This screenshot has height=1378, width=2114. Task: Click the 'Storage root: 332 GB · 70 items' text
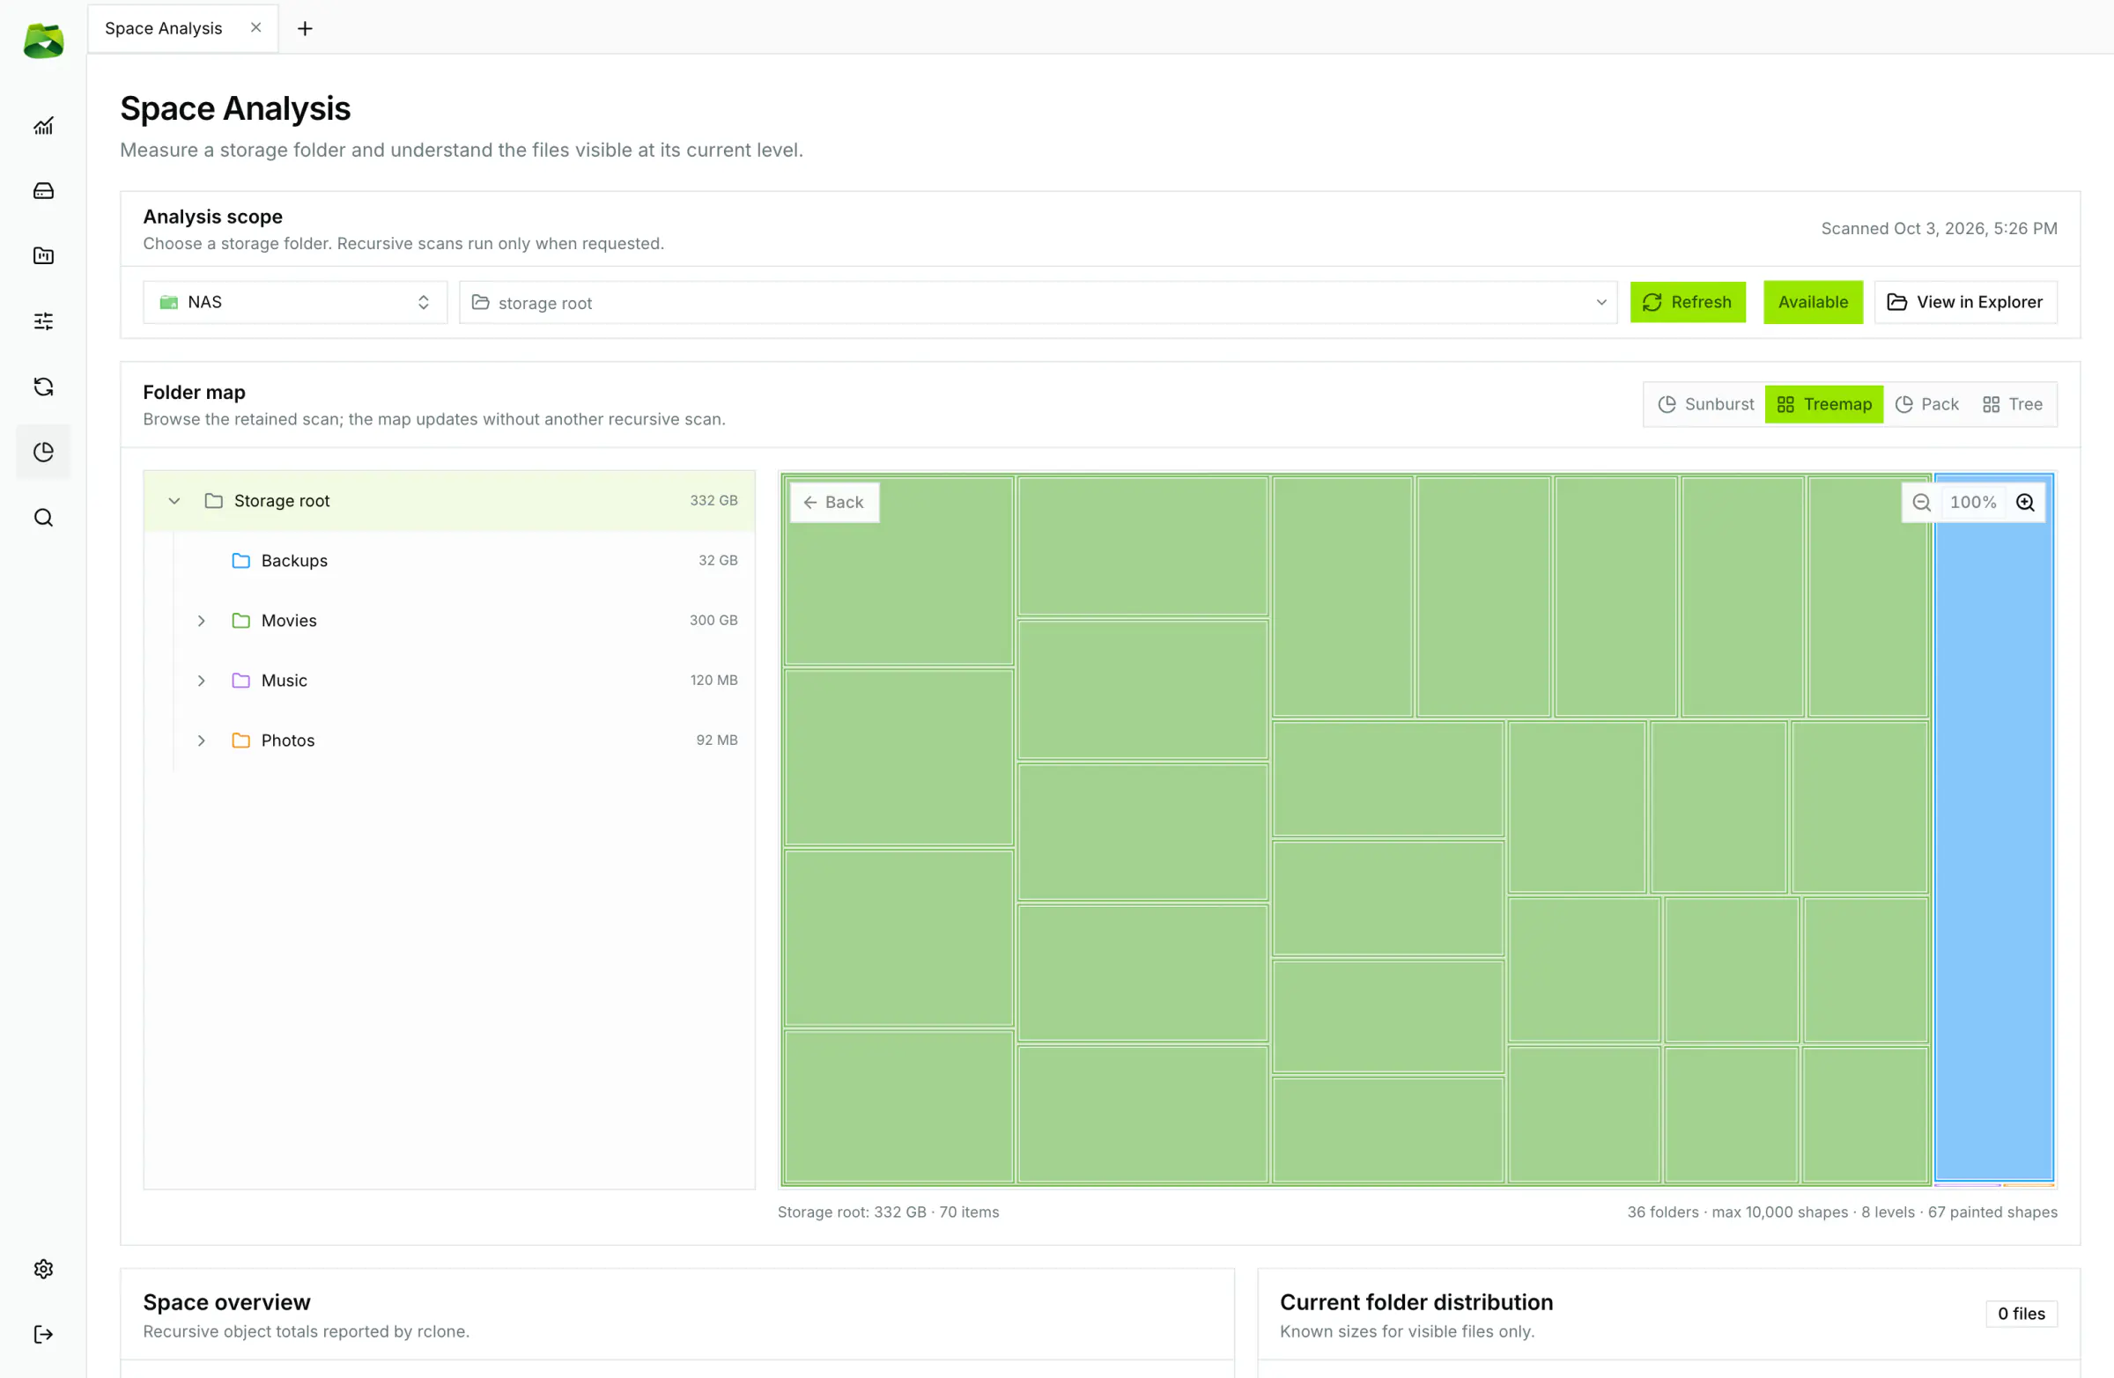coord(888,1212)
